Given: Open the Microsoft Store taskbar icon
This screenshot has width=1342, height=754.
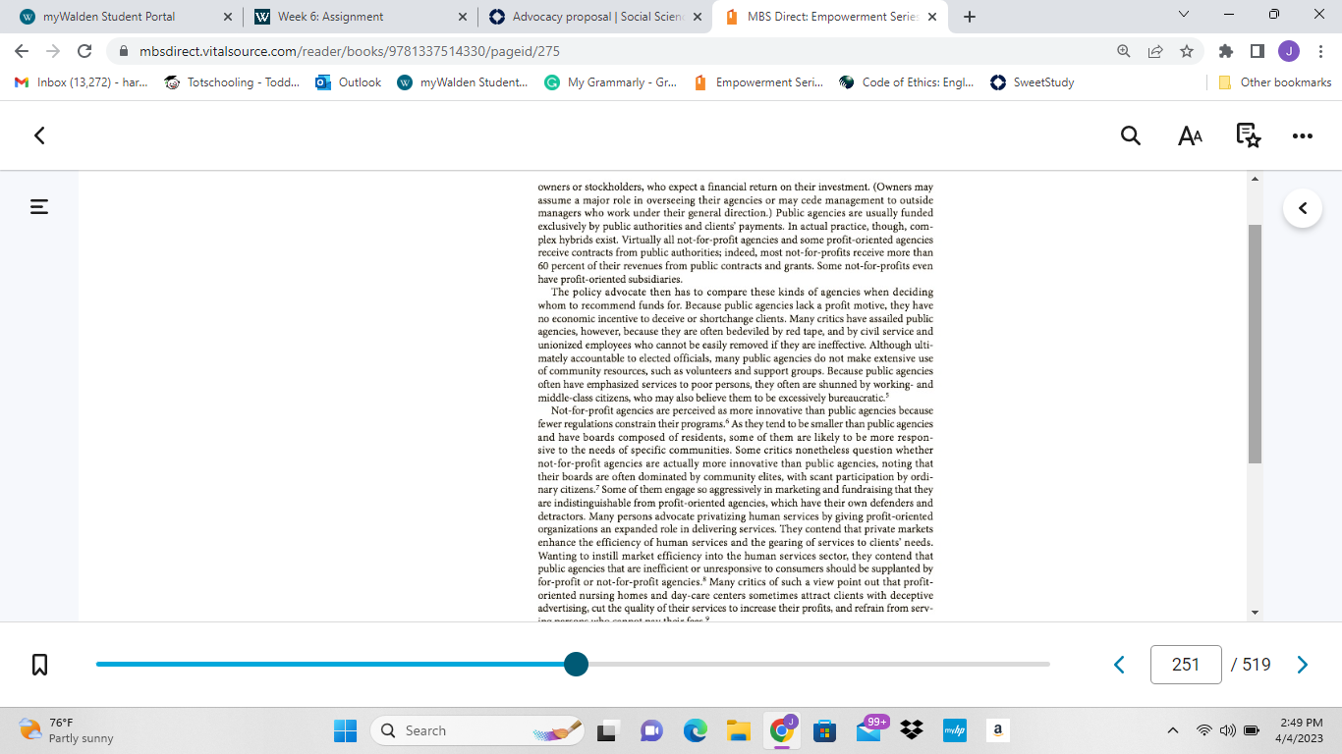Looking at the screenshot, I should 825,730.
